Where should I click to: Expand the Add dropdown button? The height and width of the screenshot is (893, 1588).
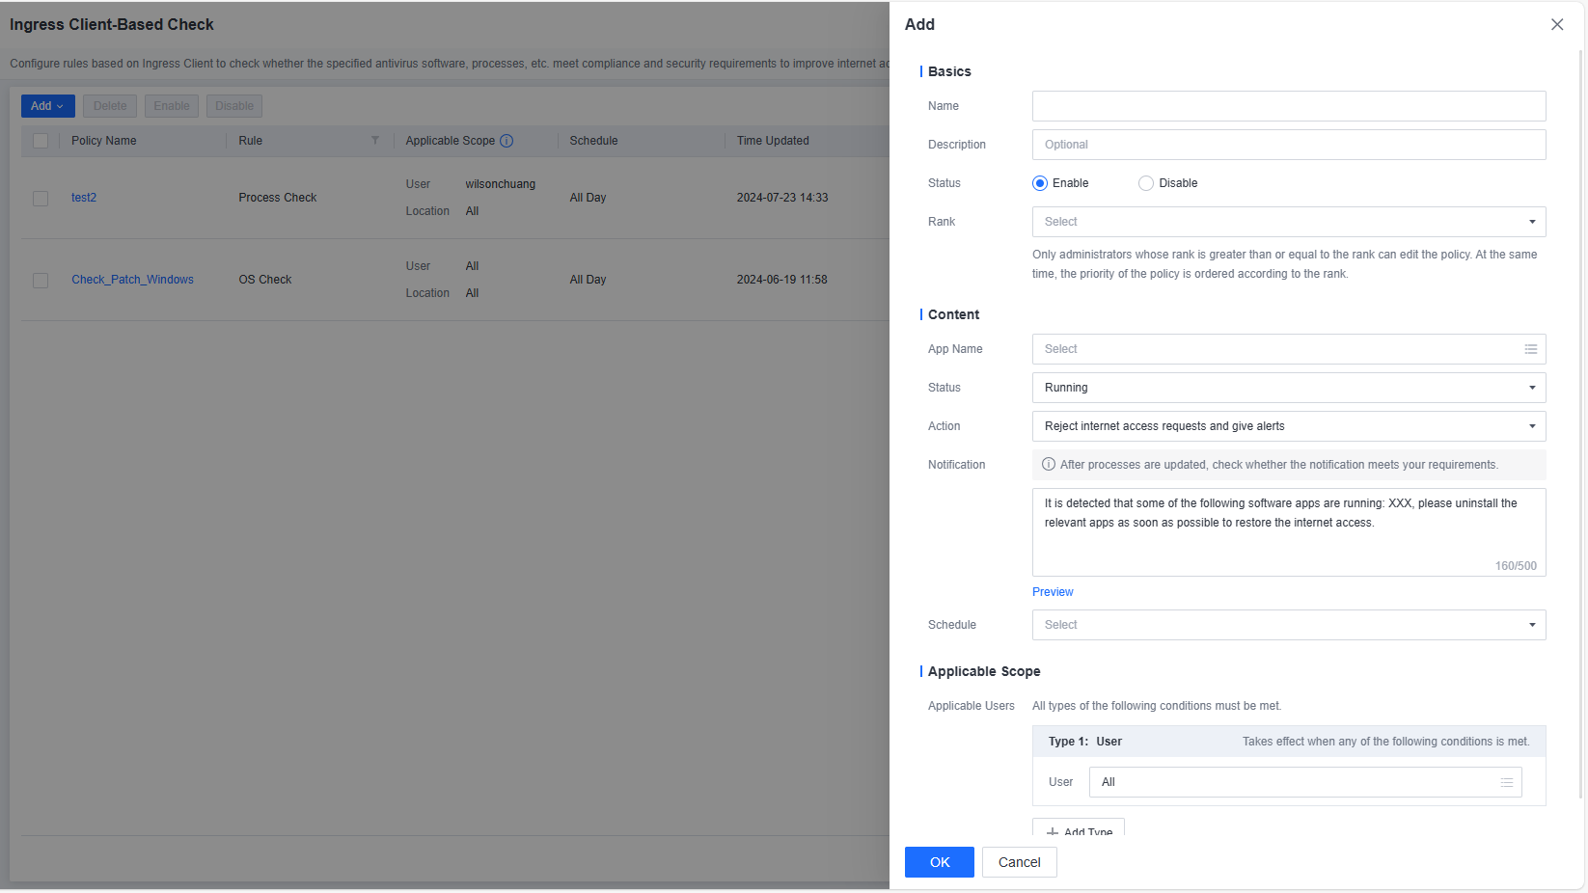[x=47, y=106]
